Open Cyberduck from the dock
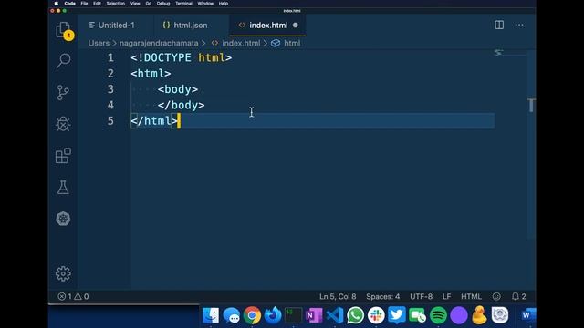This screenshot has width=584, height=328. point(479,315)
